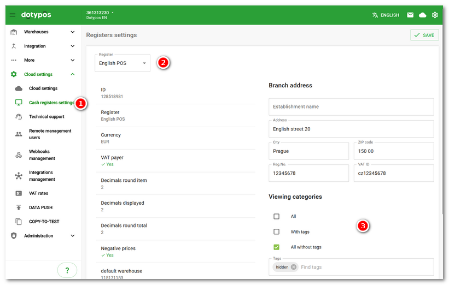
Task: Click the VAT rates icon
Action: point(19,193)
